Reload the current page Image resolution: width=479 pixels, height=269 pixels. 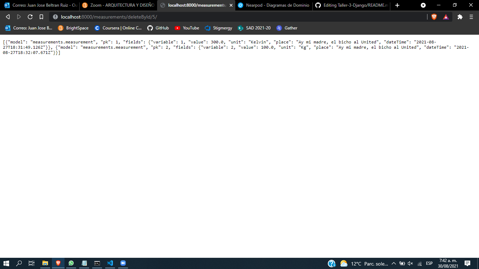30,17
